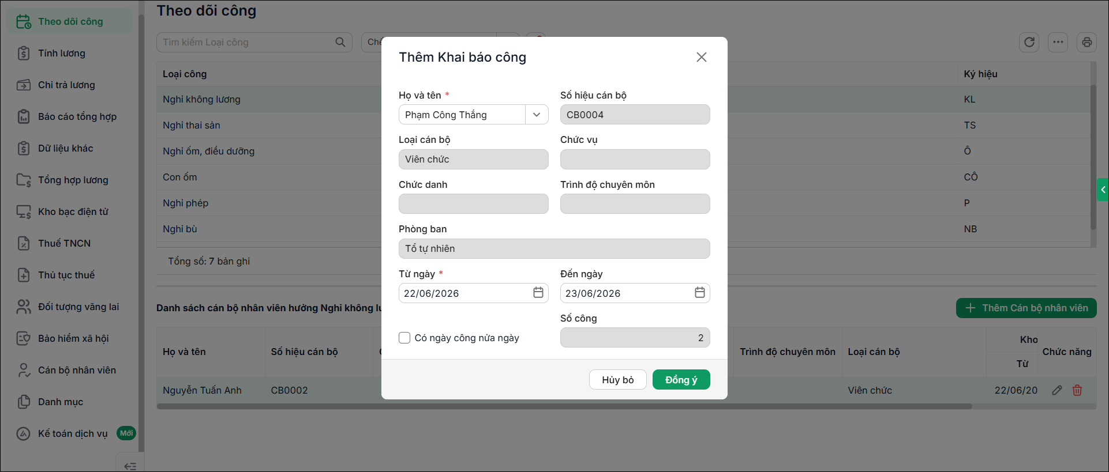Open the more options ellipsis menu
This screenshot has width=1109, height=472.
(x=1058, y=42)
